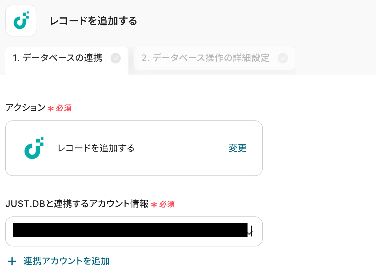
Task: Click the checkmark on the データベース操作の詳細設定 tab
Action: point(283,58)
